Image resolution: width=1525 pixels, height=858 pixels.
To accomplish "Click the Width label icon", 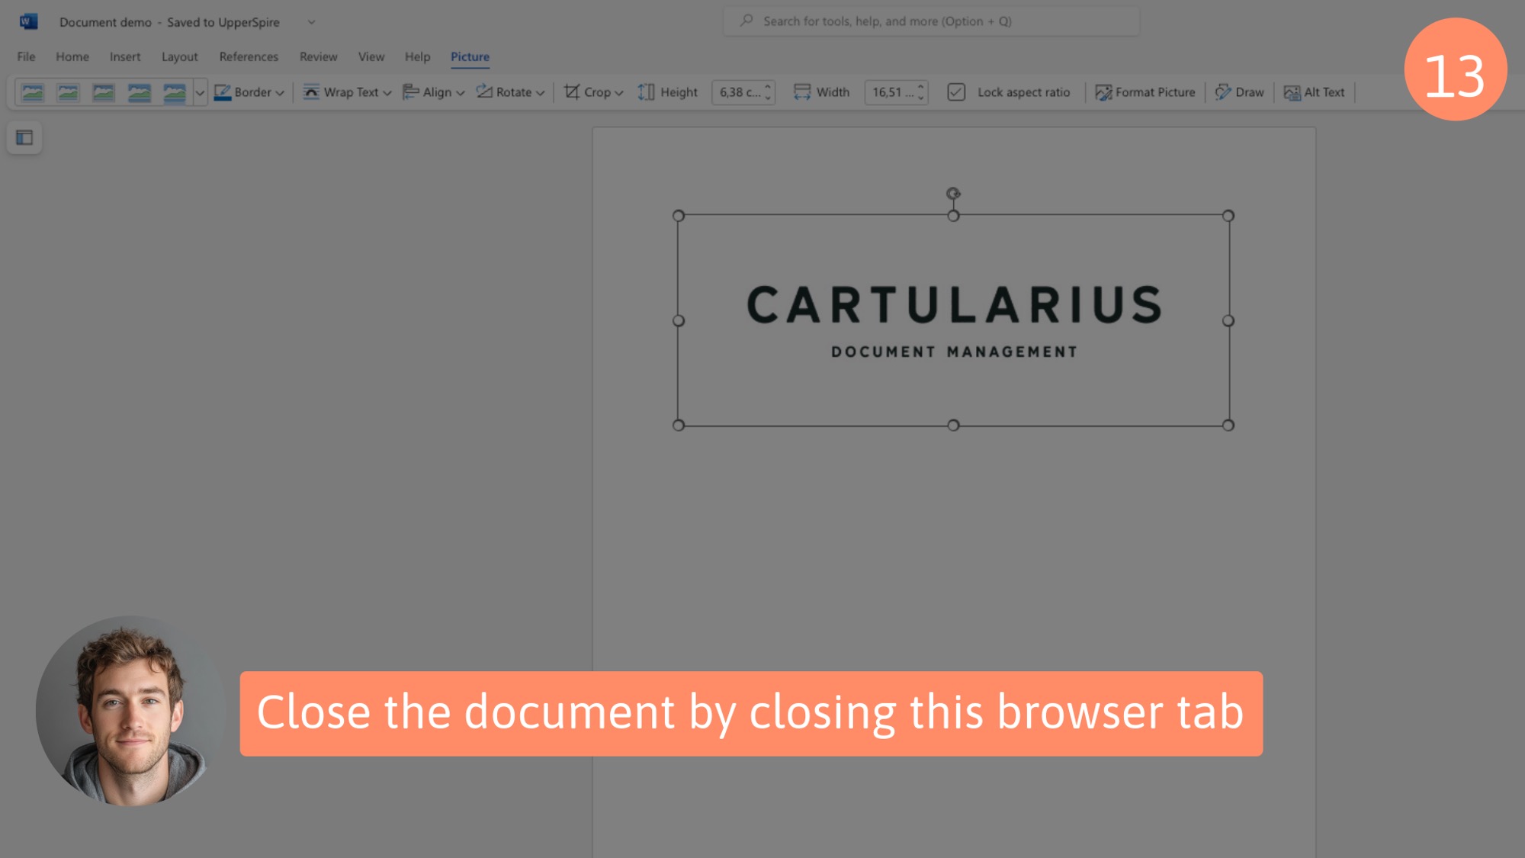I will click(802, 92).
